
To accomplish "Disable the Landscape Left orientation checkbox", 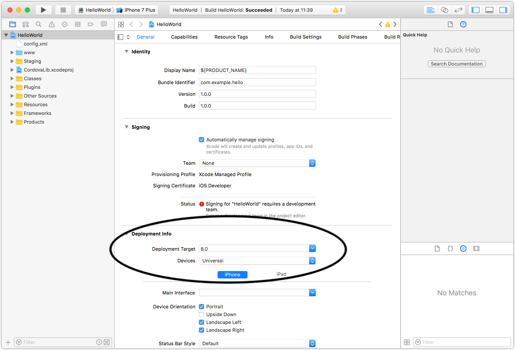I will pyautogui.click(x=201, y=322).
